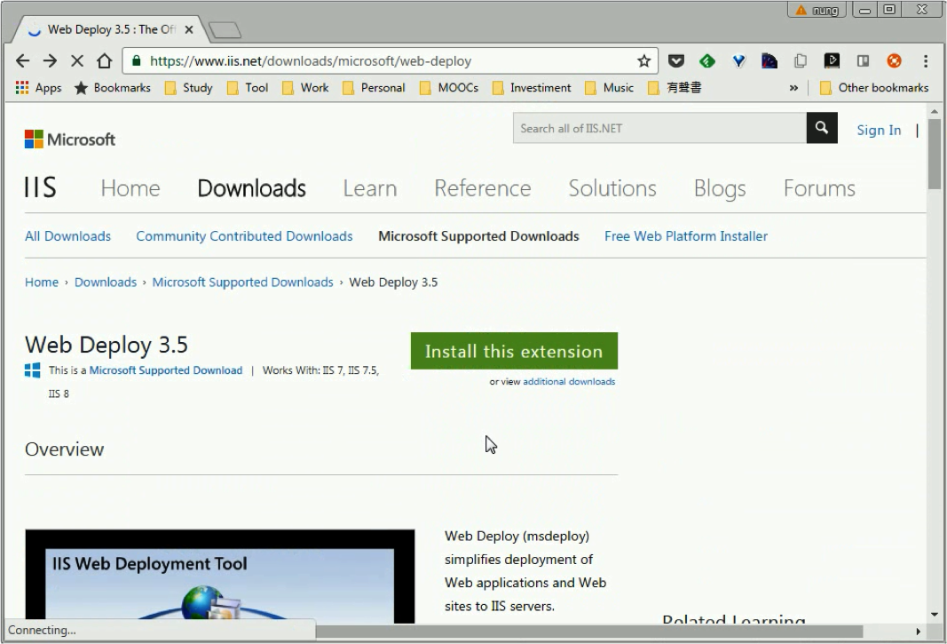Open the browser home page
Viewport: 947px width, 644px height.
pyautogui.click(x=105, y=61)
